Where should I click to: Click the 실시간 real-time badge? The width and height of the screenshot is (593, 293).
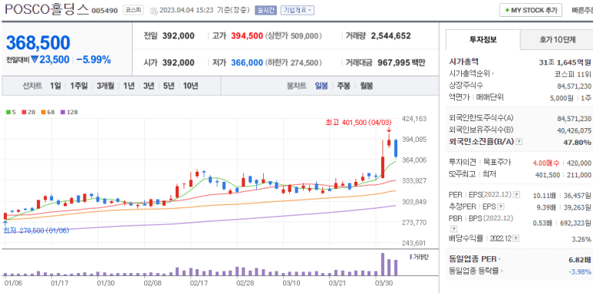[266, 11]
